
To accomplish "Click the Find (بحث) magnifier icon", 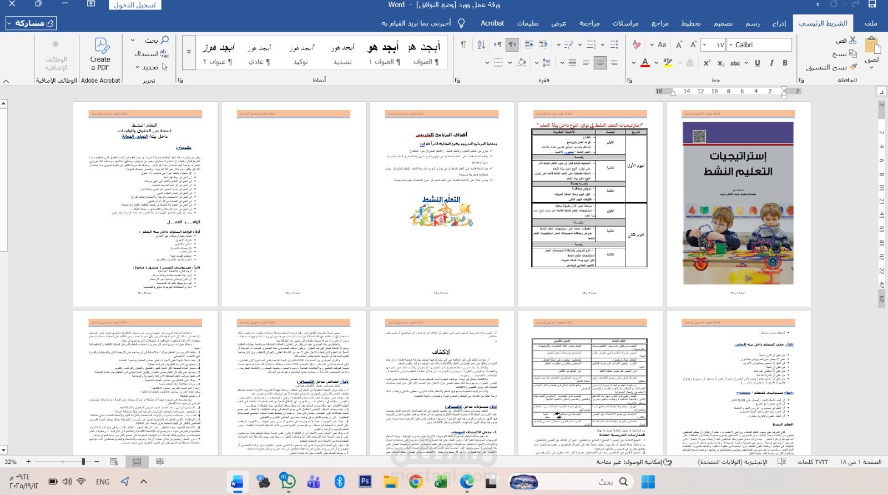I will point(164,40).
